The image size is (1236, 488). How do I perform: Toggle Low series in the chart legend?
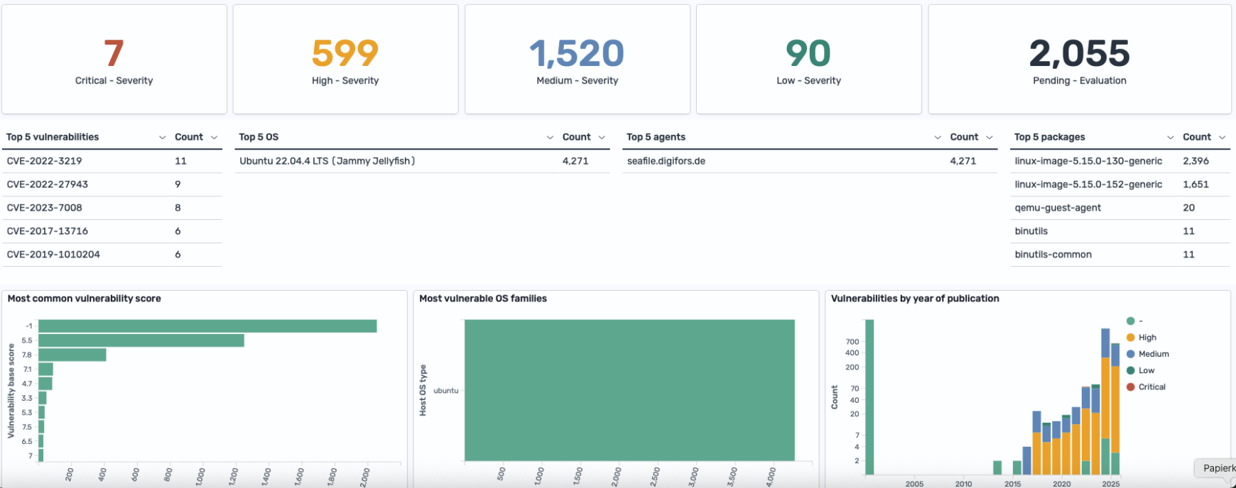[x=1146, y=370]
